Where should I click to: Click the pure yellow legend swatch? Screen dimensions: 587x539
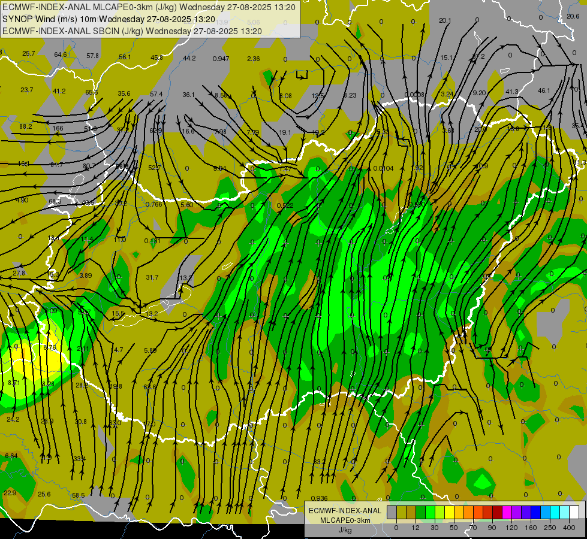(x=450, y=512)
